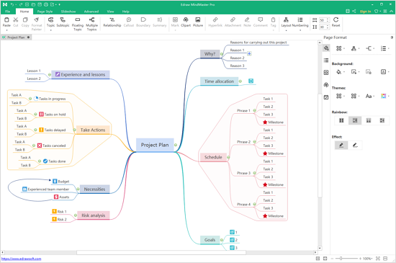Switch to the Advanced tab
The height and width of the screenshot is (263, 396).
coord(91,12)
